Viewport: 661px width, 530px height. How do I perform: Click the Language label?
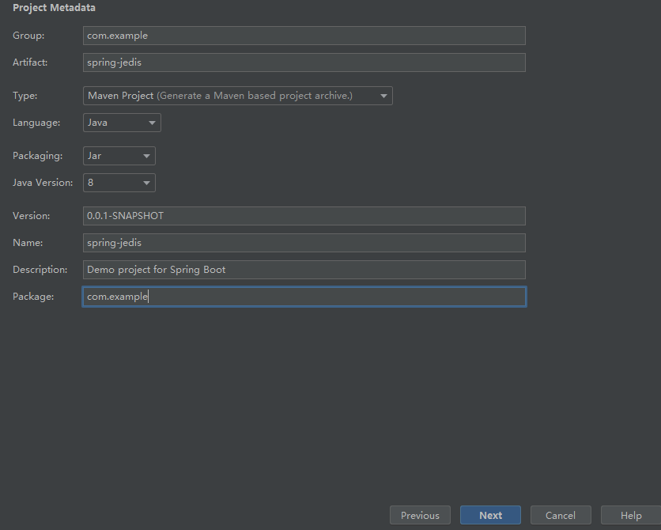[x=36, y=123]
